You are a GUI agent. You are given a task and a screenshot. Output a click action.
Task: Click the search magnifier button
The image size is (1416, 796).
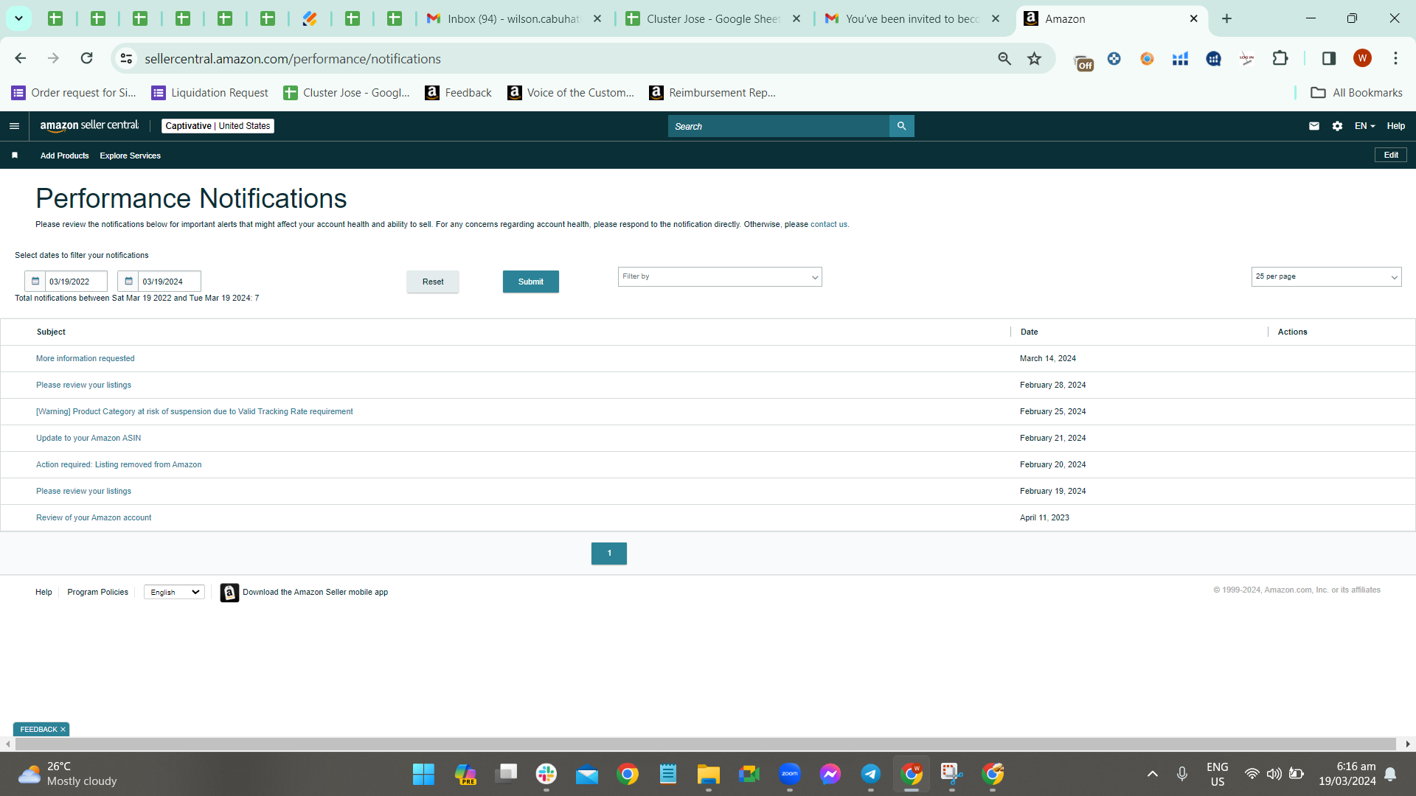point(901,126)
